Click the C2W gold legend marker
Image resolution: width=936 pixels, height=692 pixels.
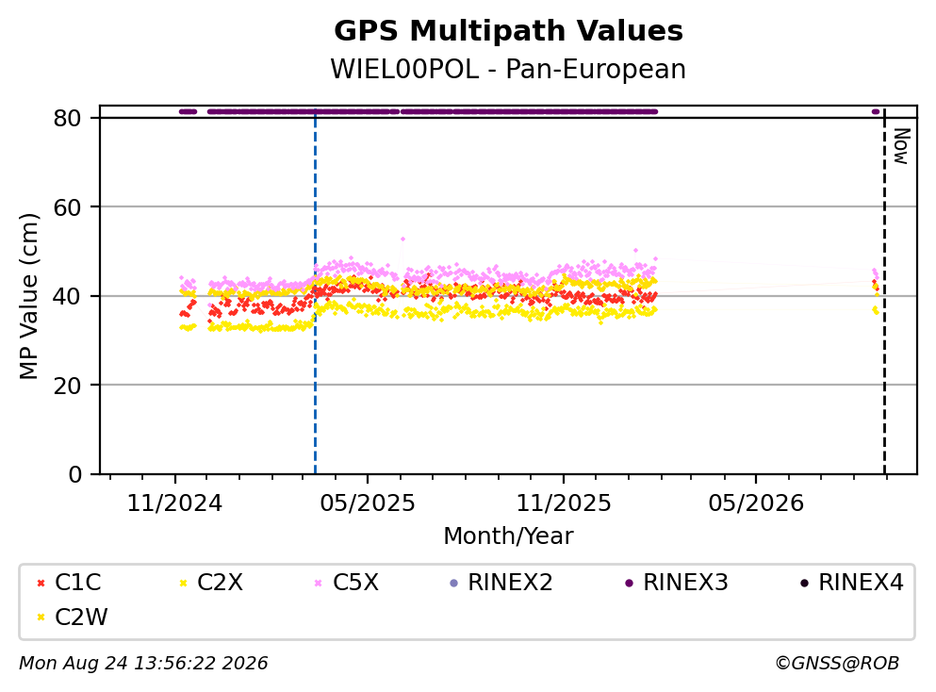tap(41, 618)
